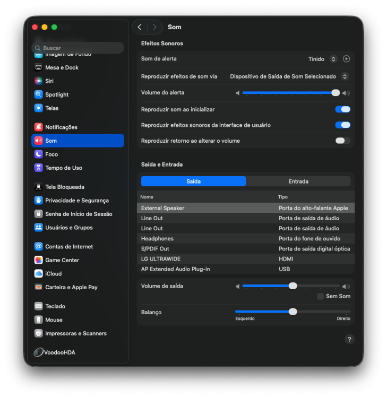Viewport: 387px width, 398px height.
Task: Play the alert sound preview
Action: click(x=346, y=59)
